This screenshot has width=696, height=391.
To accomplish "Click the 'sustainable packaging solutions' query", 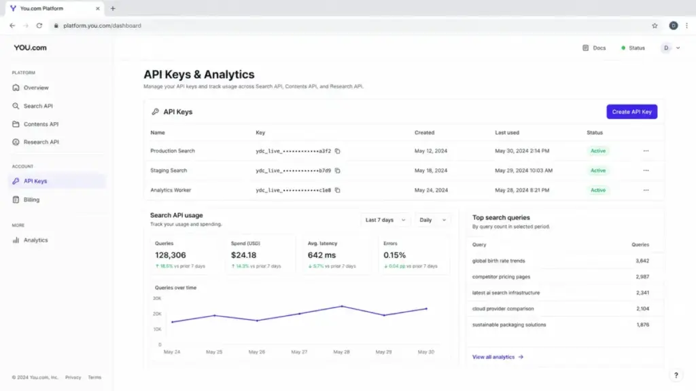I will coord(509,324).
